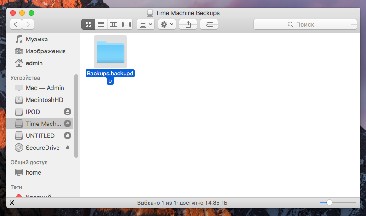366x216 pixels.
Task: Eject the SecureDrive disc
Action: pos(68,148)
